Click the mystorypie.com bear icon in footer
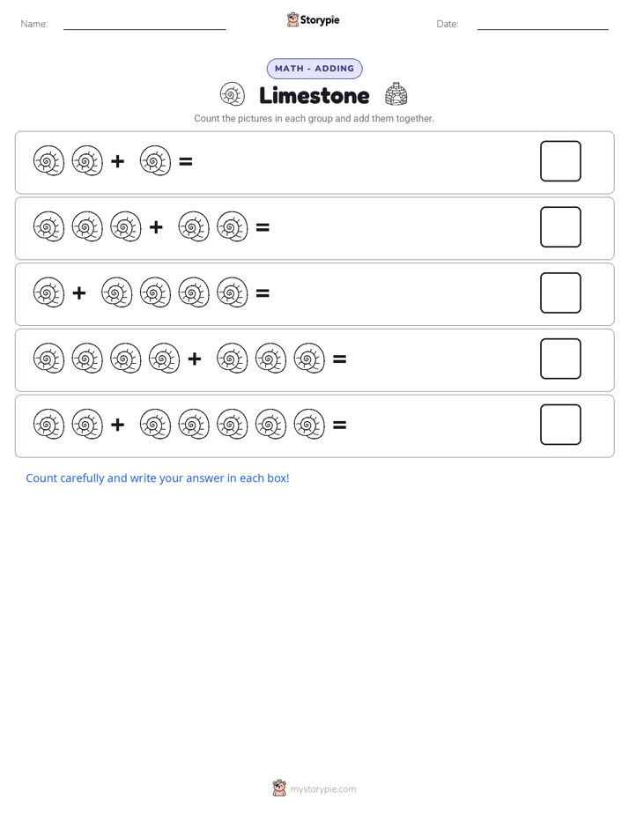Screen dimensions: 629x814 pos(279,788)
